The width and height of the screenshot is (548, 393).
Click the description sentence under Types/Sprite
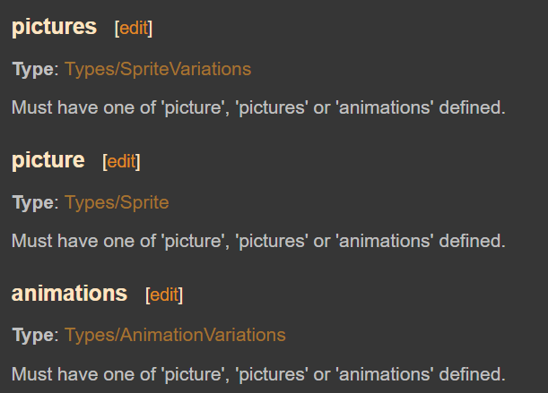point(258,241)
